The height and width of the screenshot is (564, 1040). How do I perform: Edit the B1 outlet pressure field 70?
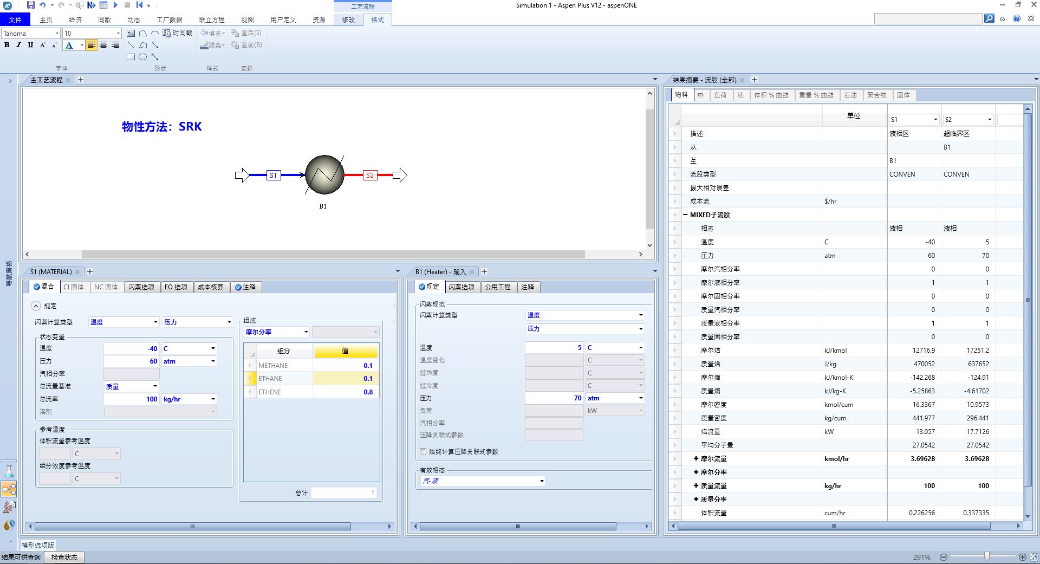(x=554, y=398)
